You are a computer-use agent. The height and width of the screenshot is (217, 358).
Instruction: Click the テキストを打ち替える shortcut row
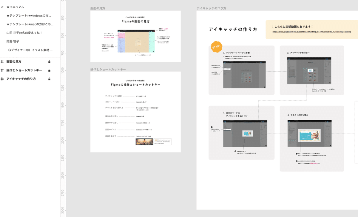coord(132,108)
